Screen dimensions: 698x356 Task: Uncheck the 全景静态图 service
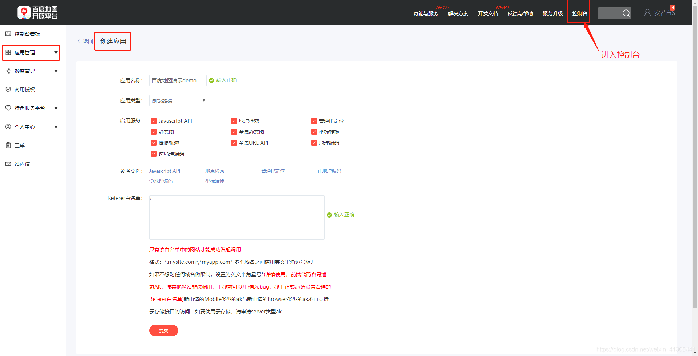coord(234,132)
